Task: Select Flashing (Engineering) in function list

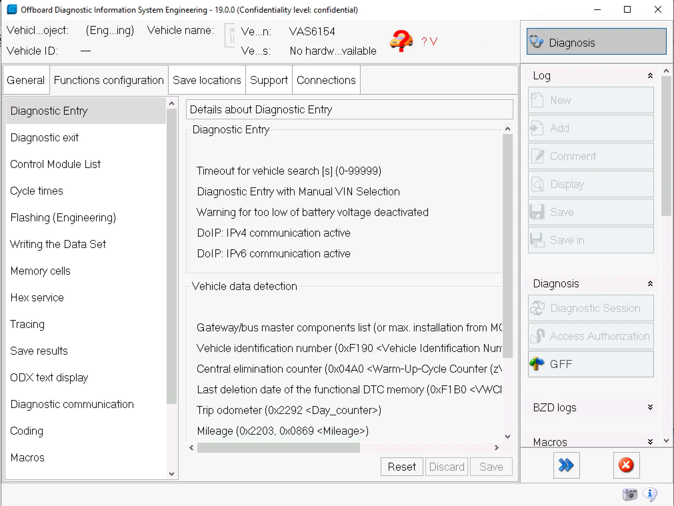Action: (x=63, y=217)
